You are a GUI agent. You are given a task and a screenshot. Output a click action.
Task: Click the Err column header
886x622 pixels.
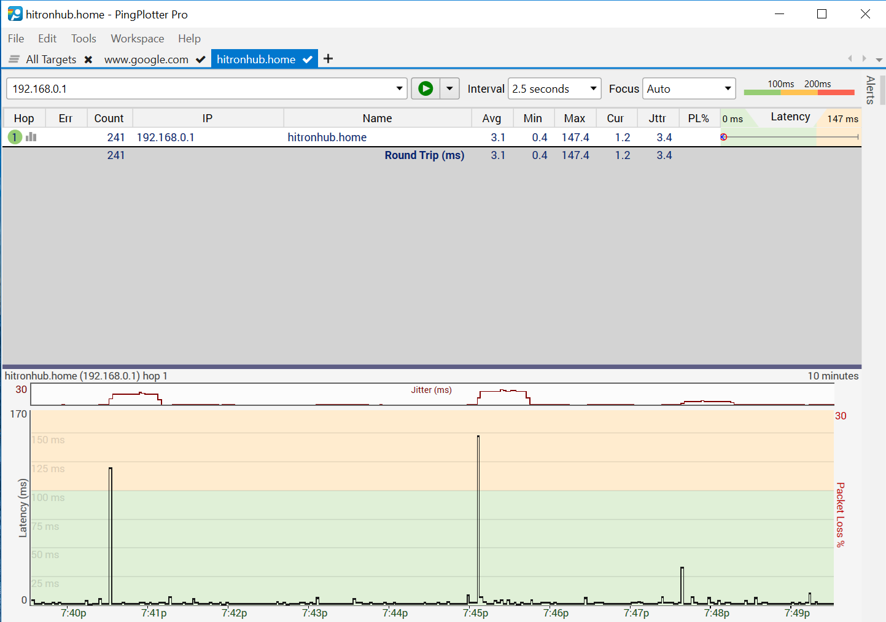click(66, 118)
